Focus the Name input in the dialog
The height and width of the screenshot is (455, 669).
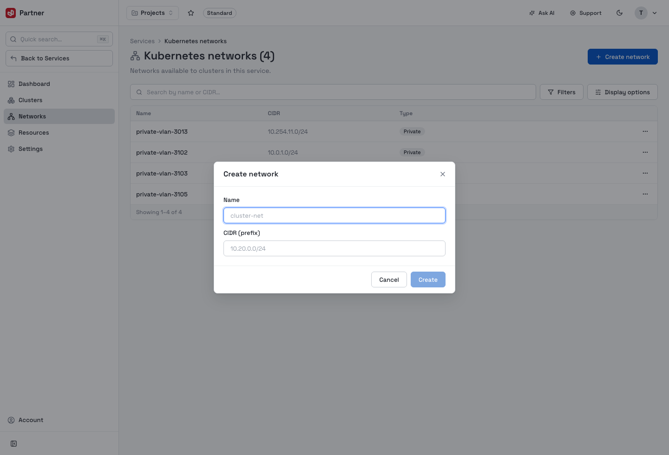pyautogui.click(x=334, y=215)
